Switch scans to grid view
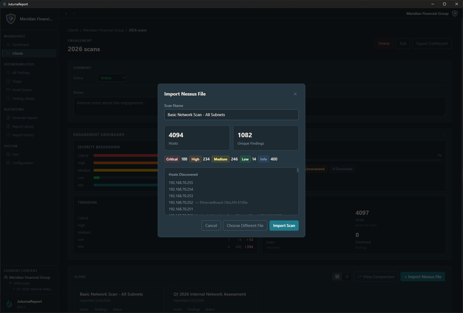 point(337,276)
